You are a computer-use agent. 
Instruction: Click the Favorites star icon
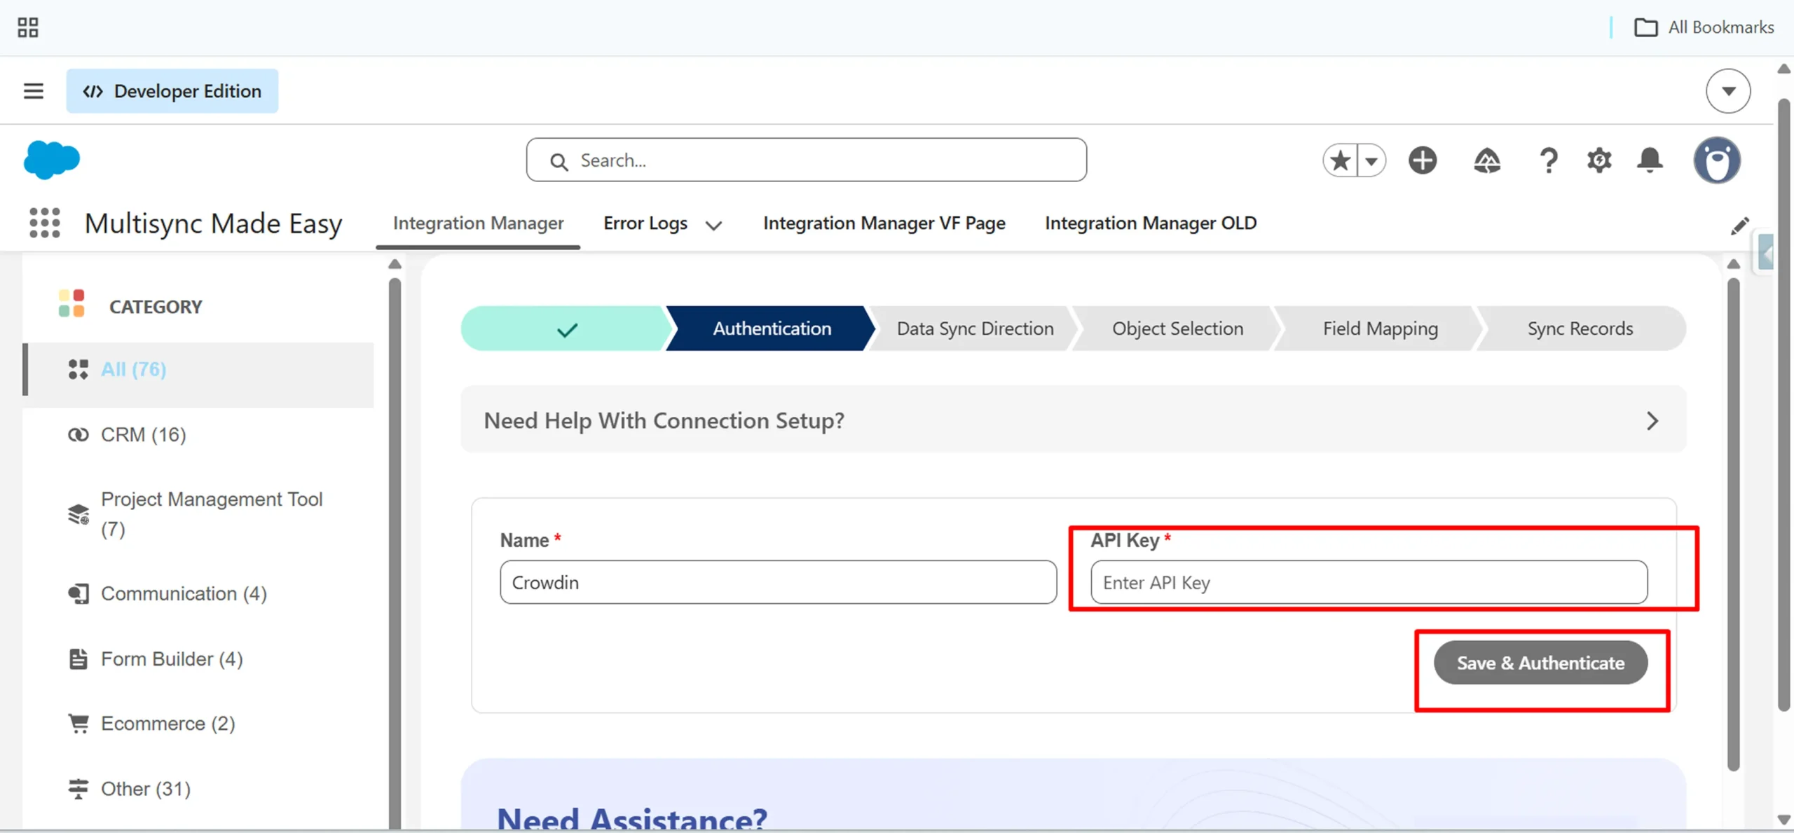1340,160
